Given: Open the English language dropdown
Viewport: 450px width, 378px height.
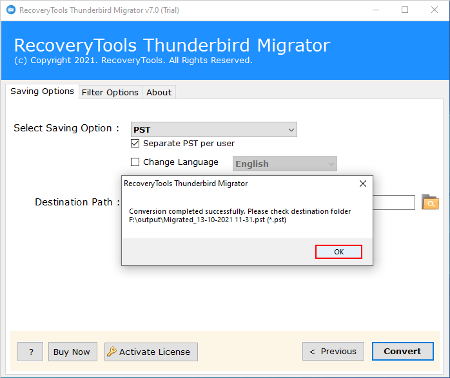Looking at the screenshot, I should tap(285, 164).
